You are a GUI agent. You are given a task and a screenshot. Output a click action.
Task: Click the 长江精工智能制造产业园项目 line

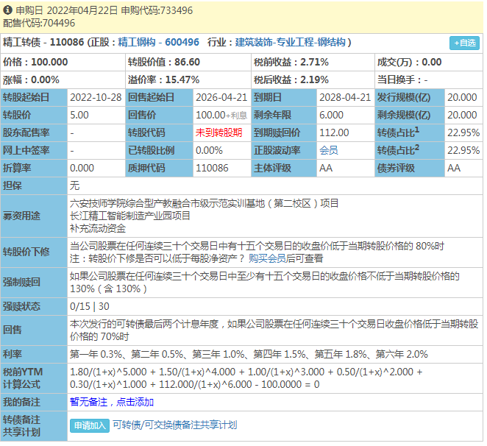coord(130,216)
